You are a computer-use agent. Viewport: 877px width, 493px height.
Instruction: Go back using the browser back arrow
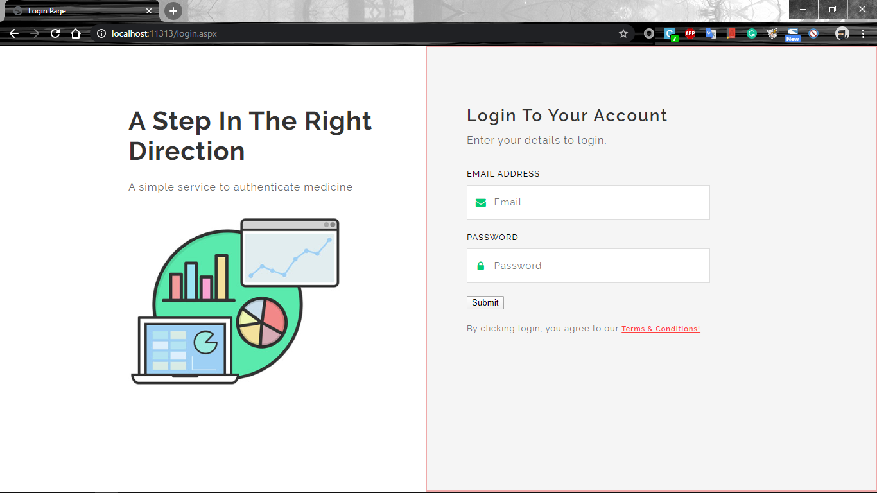tap(14, 33)
